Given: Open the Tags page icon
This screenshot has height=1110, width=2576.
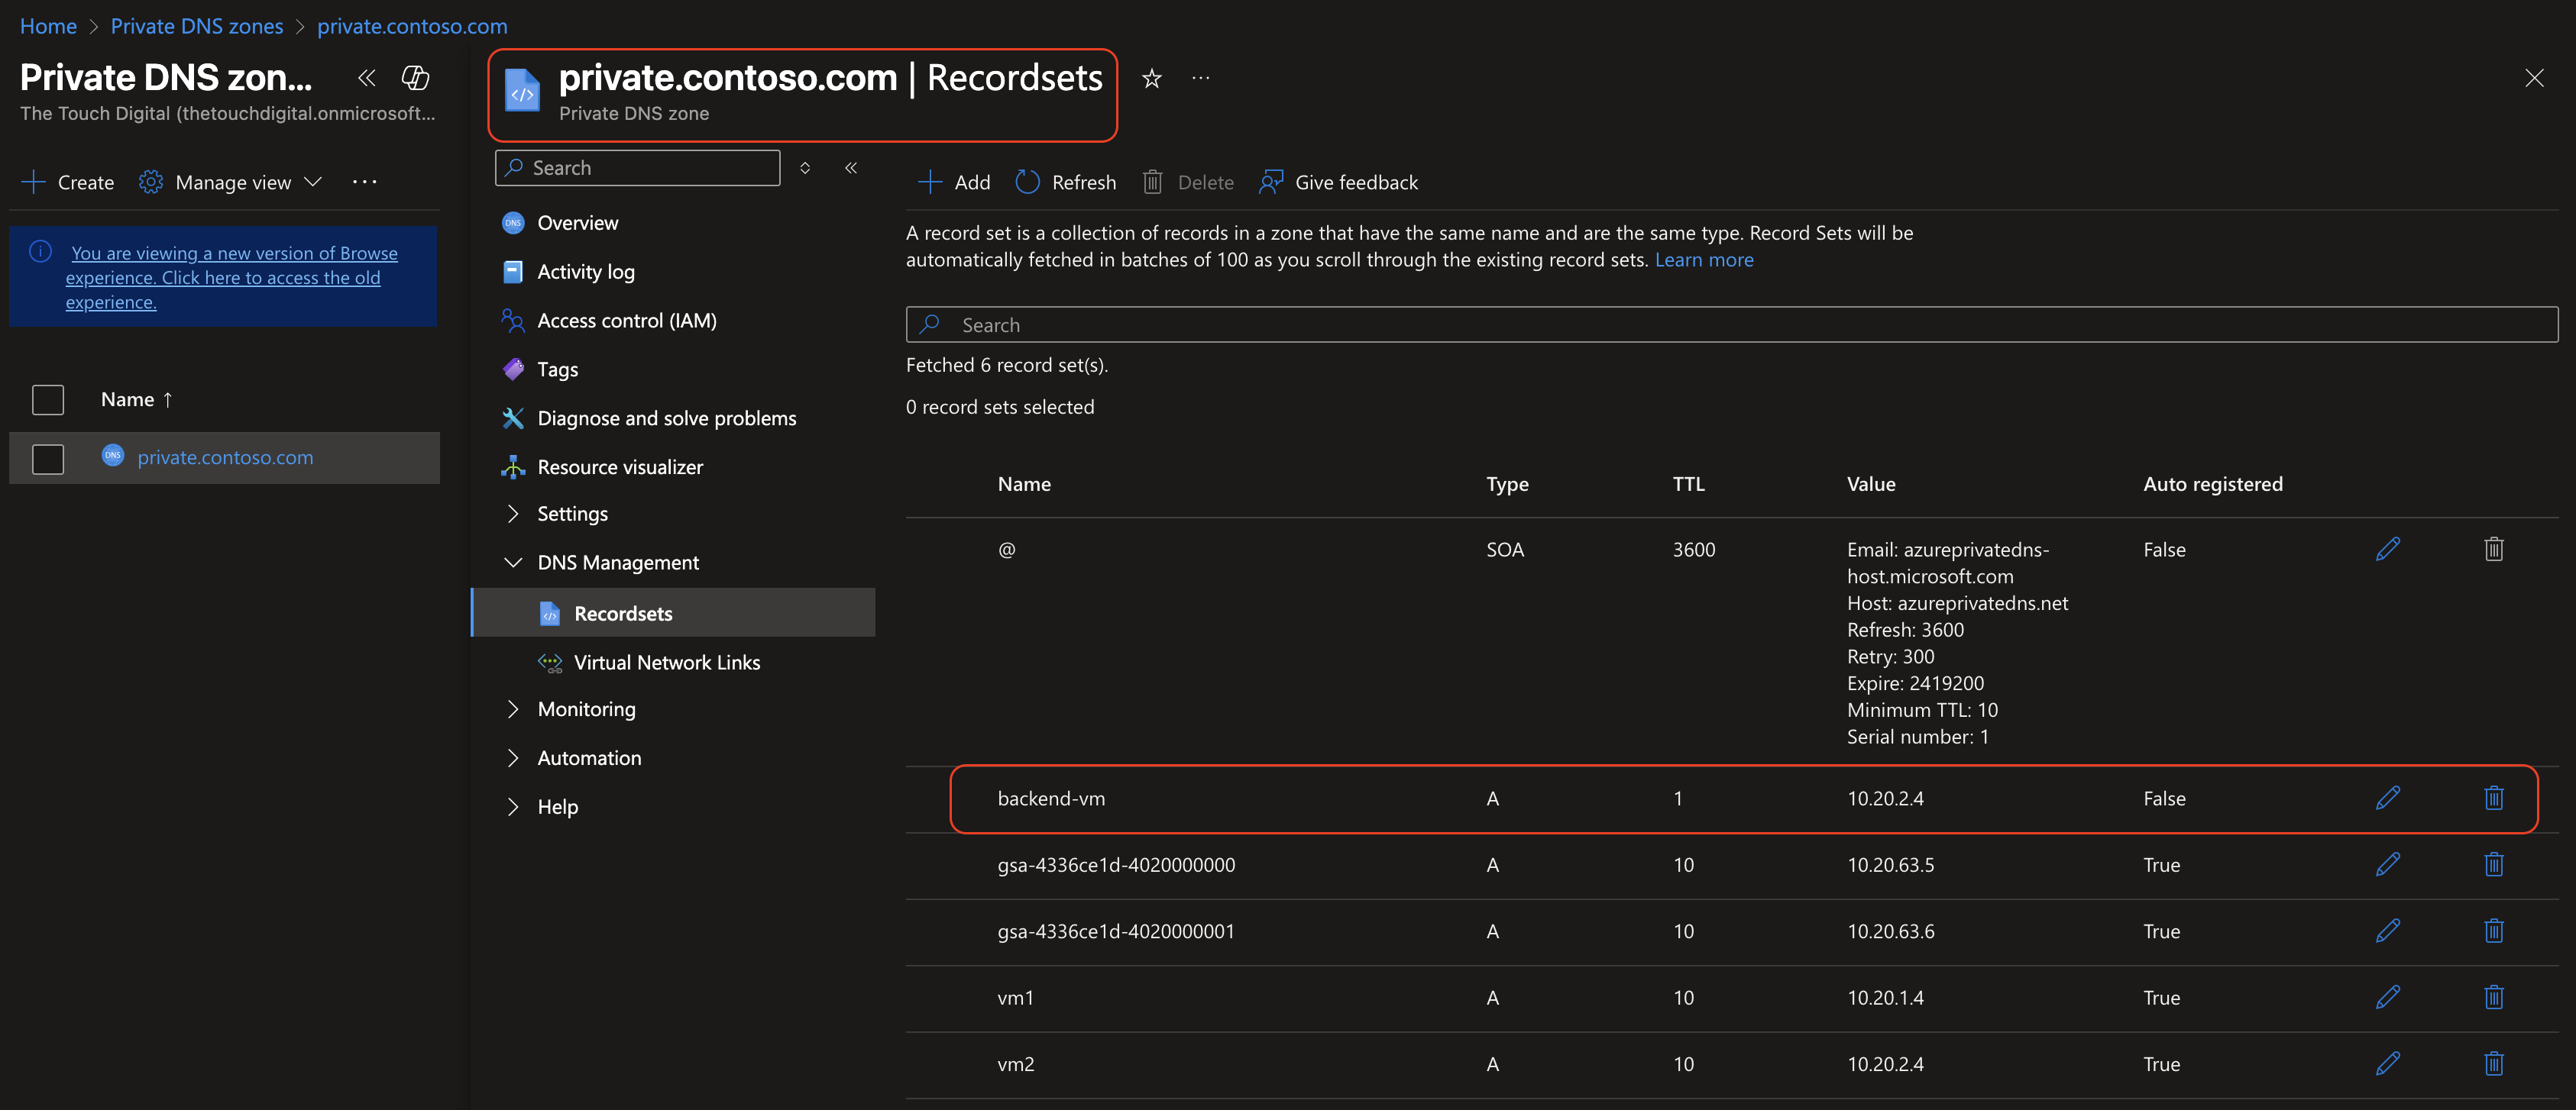Looking at the screenshot, I should [512, 369].
